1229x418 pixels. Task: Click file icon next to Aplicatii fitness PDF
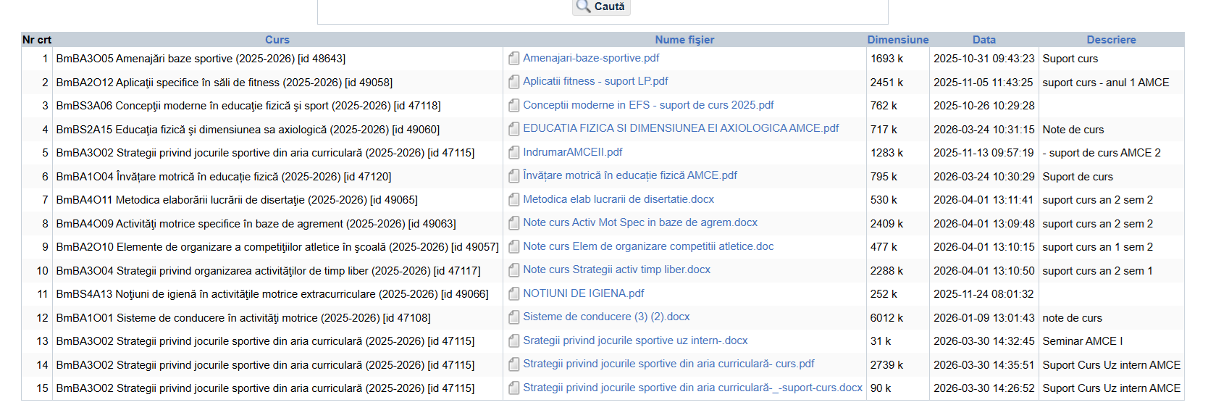tap(513, 82)
